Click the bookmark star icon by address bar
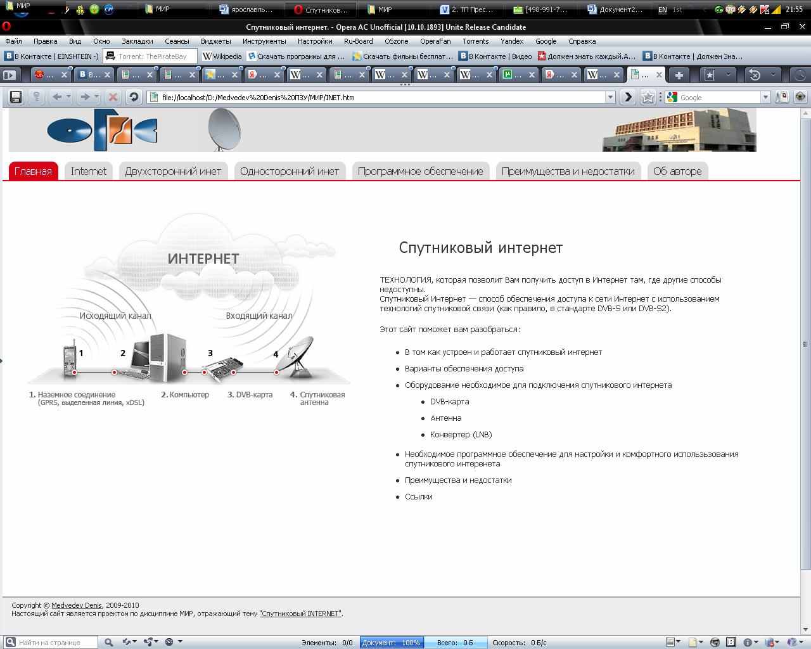 pos(648,97)
